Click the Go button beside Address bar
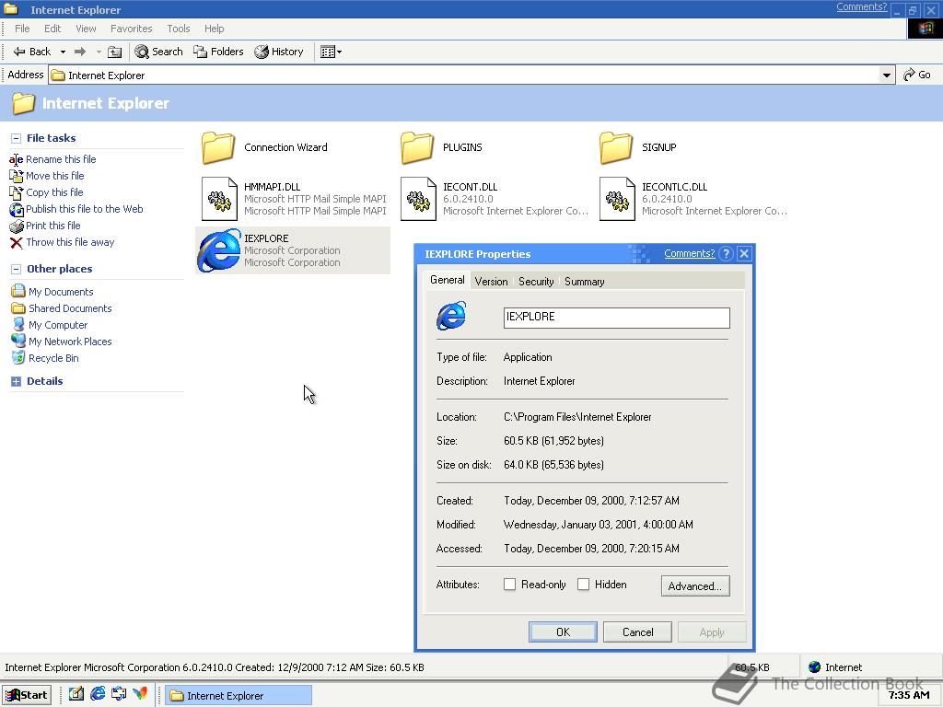Viewport: 943px width, 707px height. tap(916, 75)
